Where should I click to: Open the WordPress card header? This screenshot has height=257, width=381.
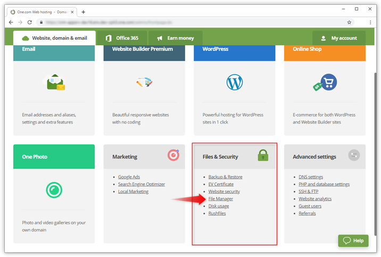tap(235, 53)
